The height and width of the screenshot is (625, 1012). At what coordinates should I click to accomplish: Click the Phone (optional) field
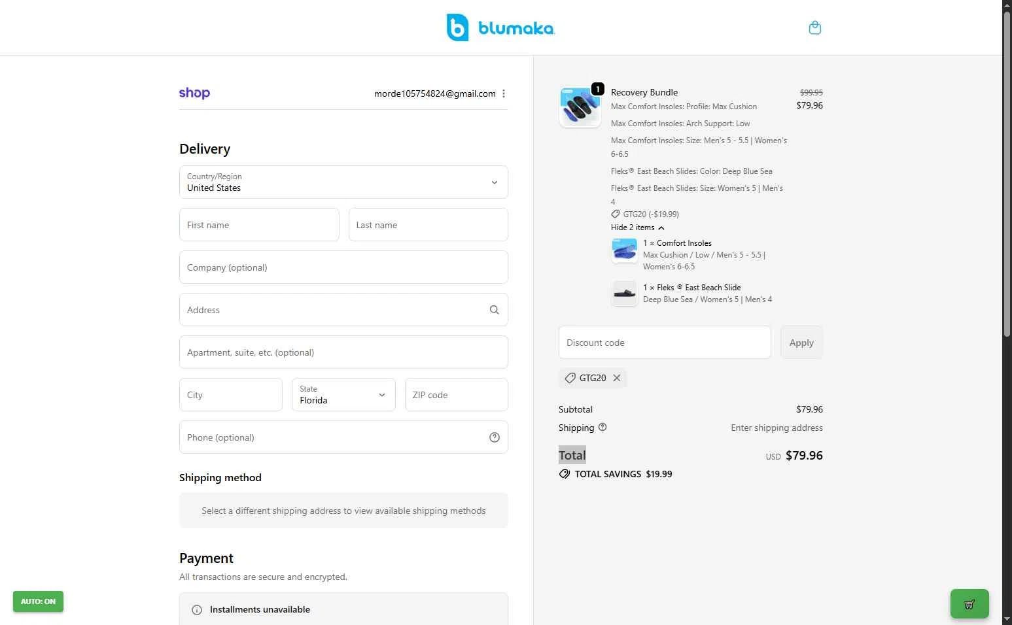pyautogui.click(x=343, y=437)
